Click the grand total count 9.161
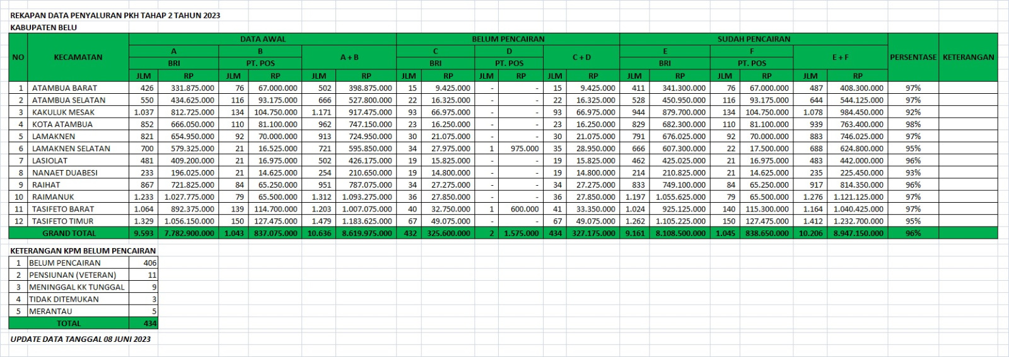Screen dimensions: 1009x357 pyautogui.click(x=634, y=233)
